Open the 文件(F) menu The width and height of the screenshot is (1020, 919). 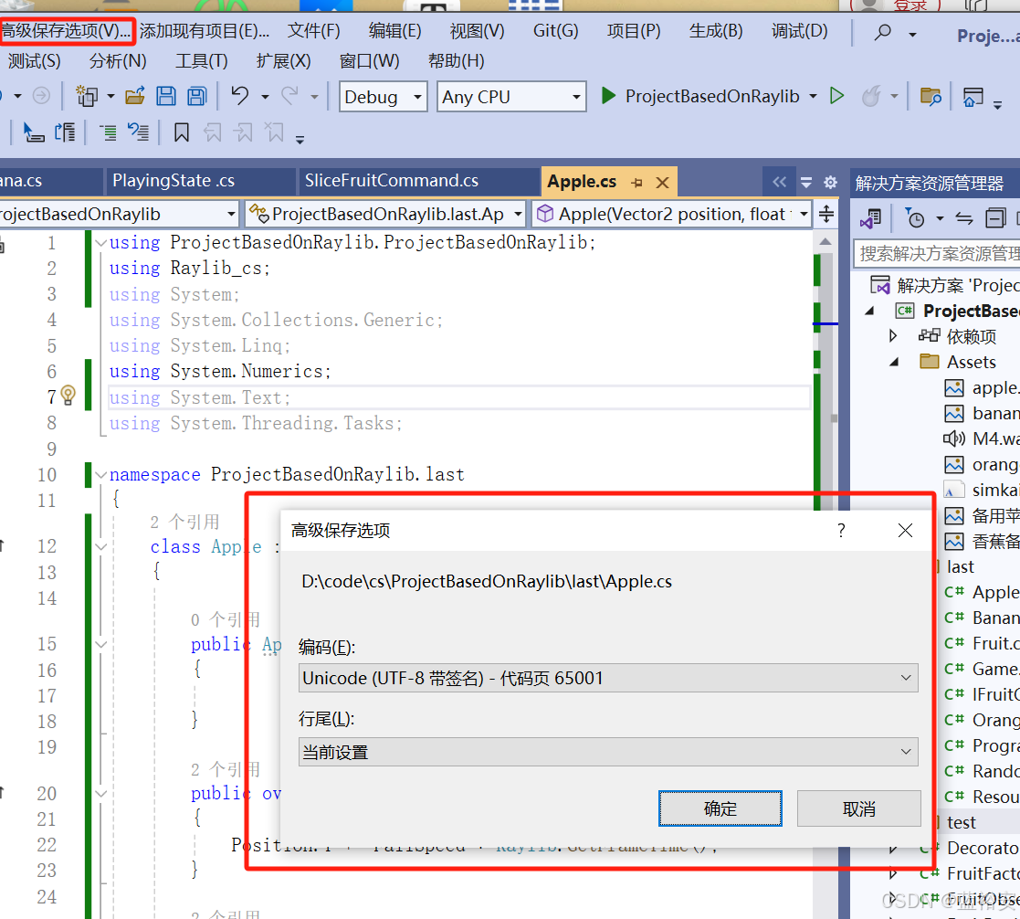tap(314, 30)
